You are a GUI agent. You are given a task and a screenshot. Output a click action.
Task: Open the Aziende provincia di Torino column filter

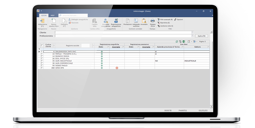(x=182, y=47)
